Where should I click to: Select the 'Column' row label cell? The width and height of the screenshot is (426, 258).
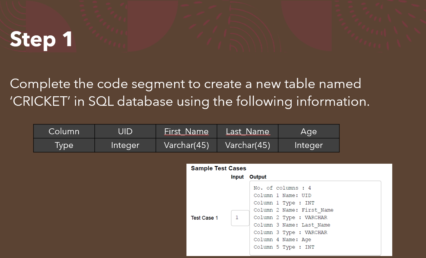pyautogui.click(x=64, y=131)
